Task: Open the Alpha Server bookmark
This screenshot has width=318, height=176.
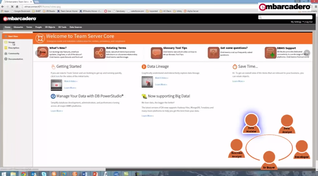Action: [191, 11]
